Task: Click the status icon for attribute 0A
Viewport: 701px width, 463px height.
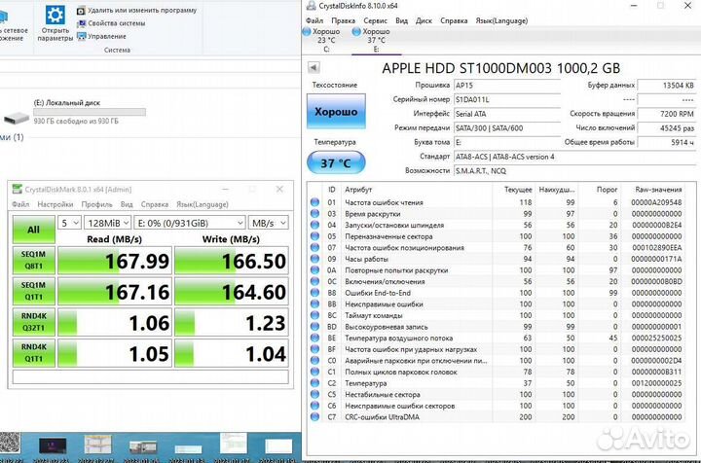Action: (x=314, y=270)
